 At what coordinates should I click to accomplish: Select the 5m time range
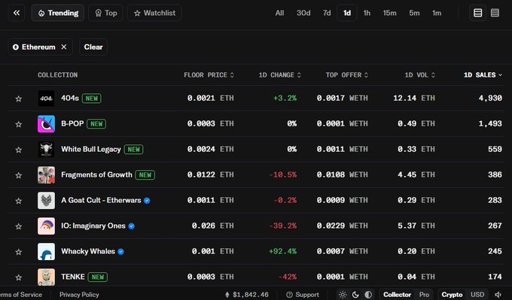[414, 13]
